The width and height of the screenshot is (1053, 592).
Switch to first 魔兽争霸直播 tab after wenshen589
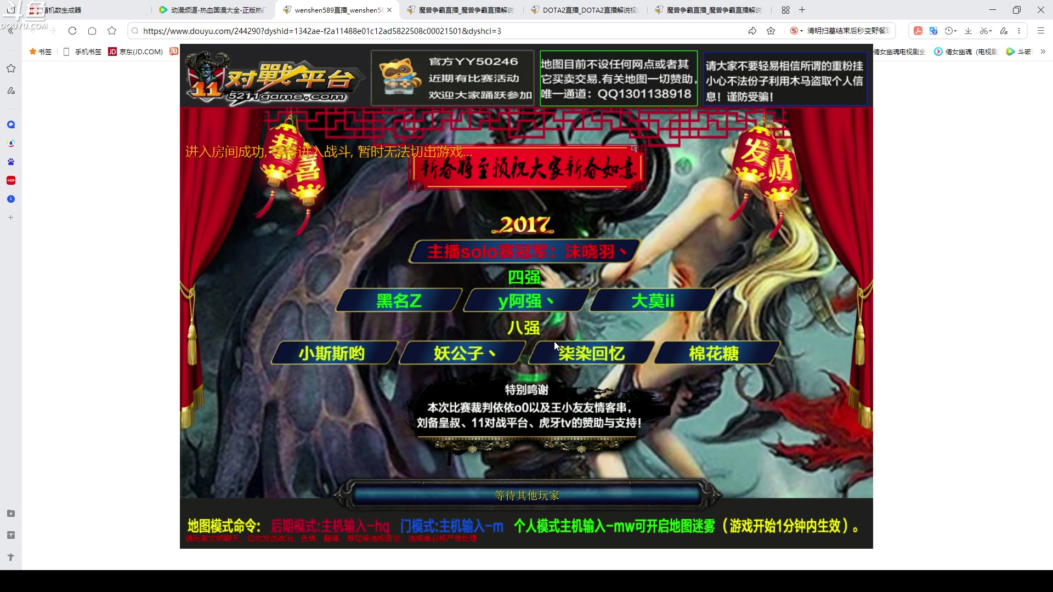(x=461, y=10)
